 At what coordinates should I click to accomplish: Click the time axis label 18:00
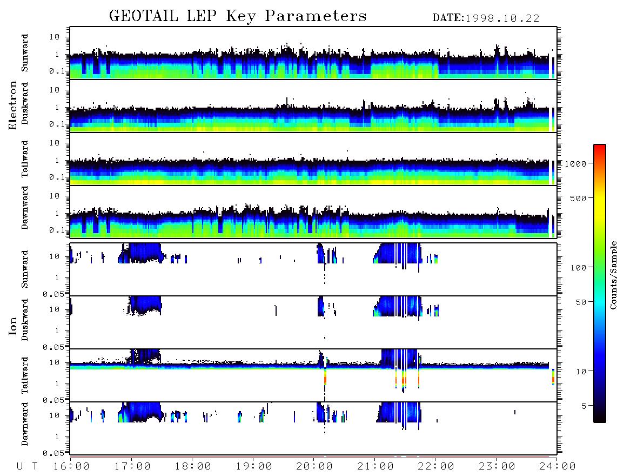[193, 467]
